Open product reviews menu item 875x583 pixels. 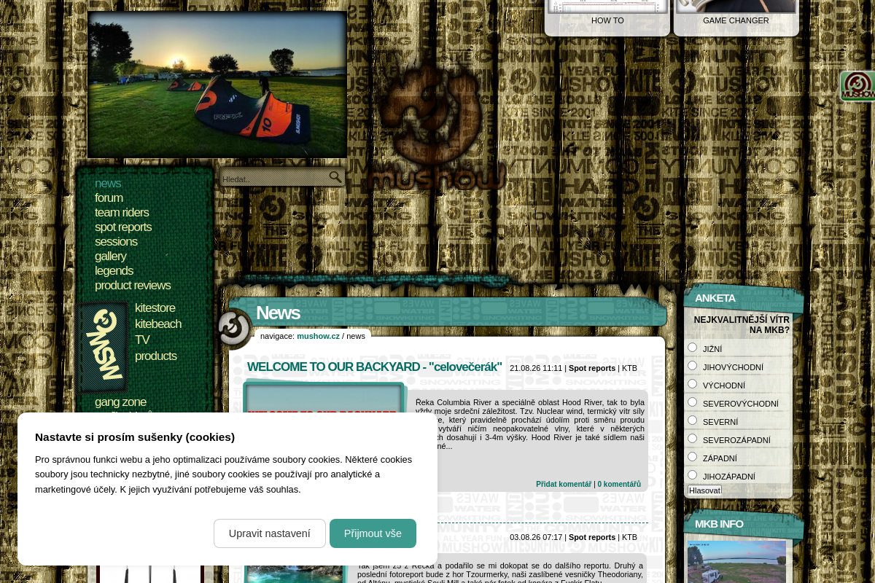133,286
